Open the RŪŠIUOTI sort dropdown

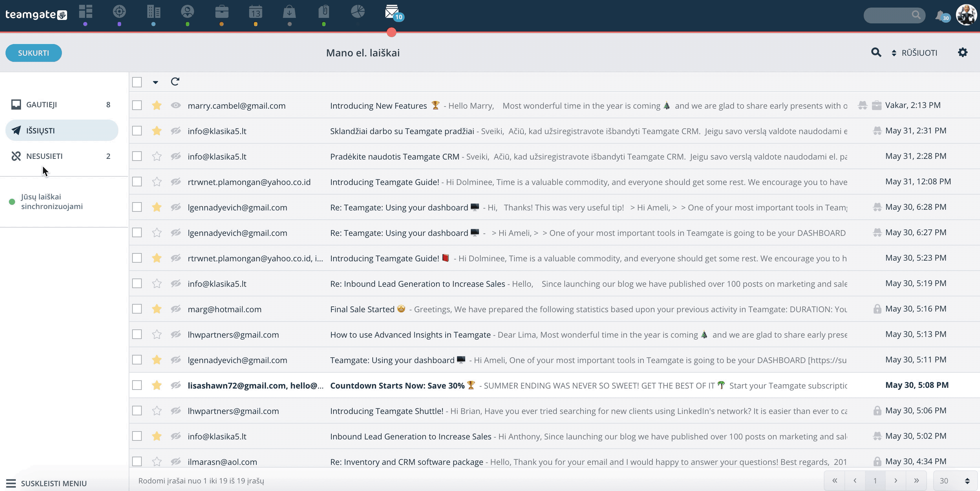pos(915,53)
